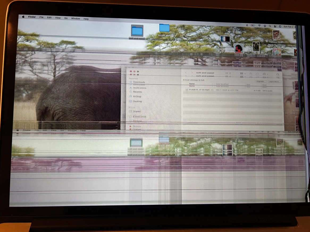Click the Finder window search magnifier
This screenshot has width=310, height=232.
[278, 74]
